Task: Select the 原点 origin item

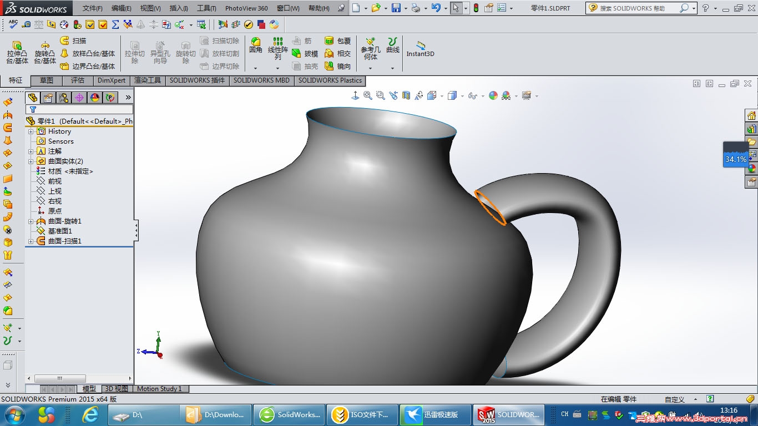Action: 49,211
